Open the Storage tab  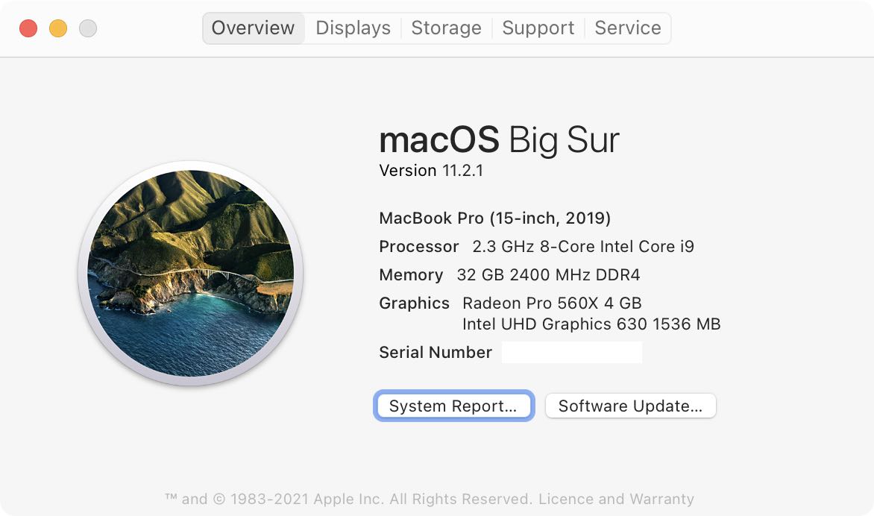pos(445,28)
